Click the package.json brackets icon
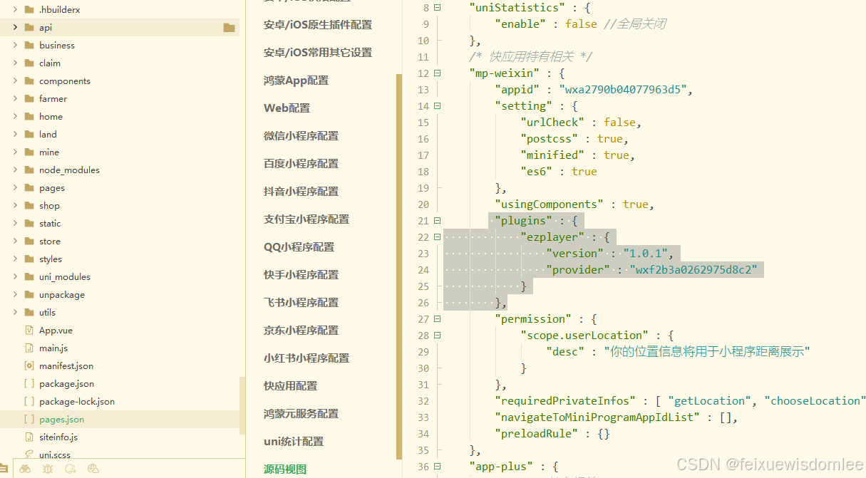This screenshot has width=866, height=478. click(x=29, y=384)
